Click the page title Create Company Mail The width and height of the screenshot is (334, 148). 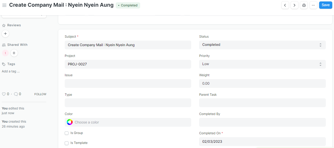(x=61, y=5)
